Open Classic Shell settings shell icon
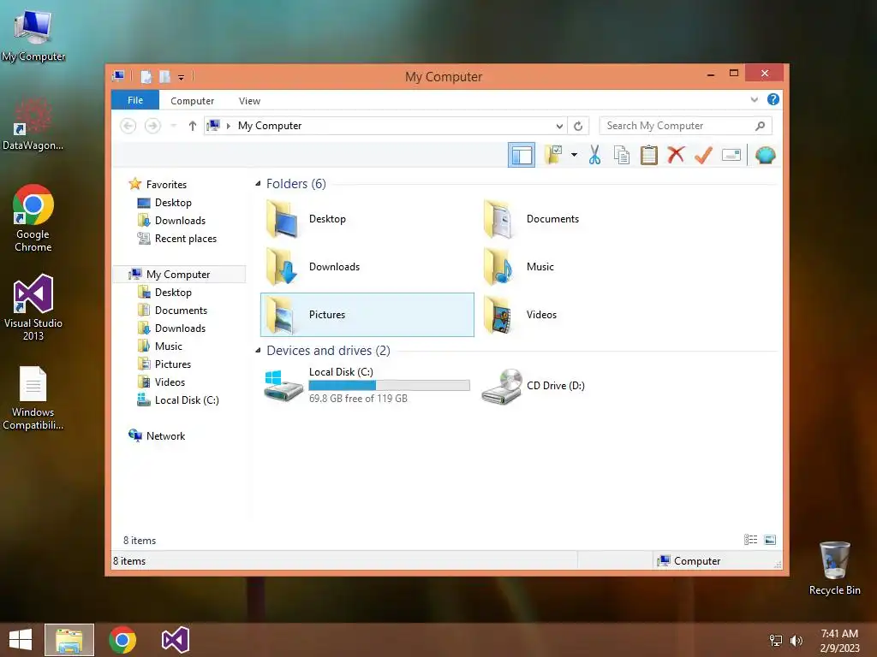 point(765,155)
